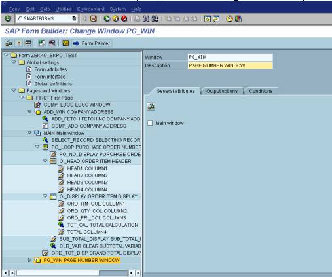Click the Save floppy disk icon
The width and height of the screenshot is (332, 277).
(x=94, y=18)
